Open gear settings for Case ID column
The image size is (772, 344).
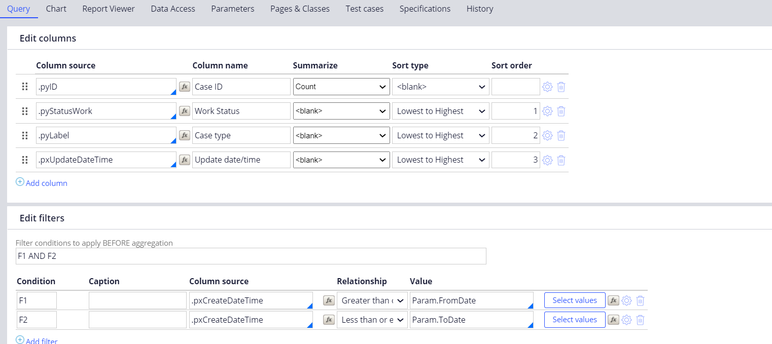click(547, 87)
